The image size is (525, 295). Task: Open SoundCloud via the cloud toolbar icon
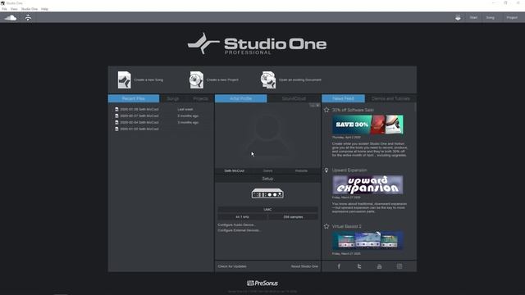point(11,18)
